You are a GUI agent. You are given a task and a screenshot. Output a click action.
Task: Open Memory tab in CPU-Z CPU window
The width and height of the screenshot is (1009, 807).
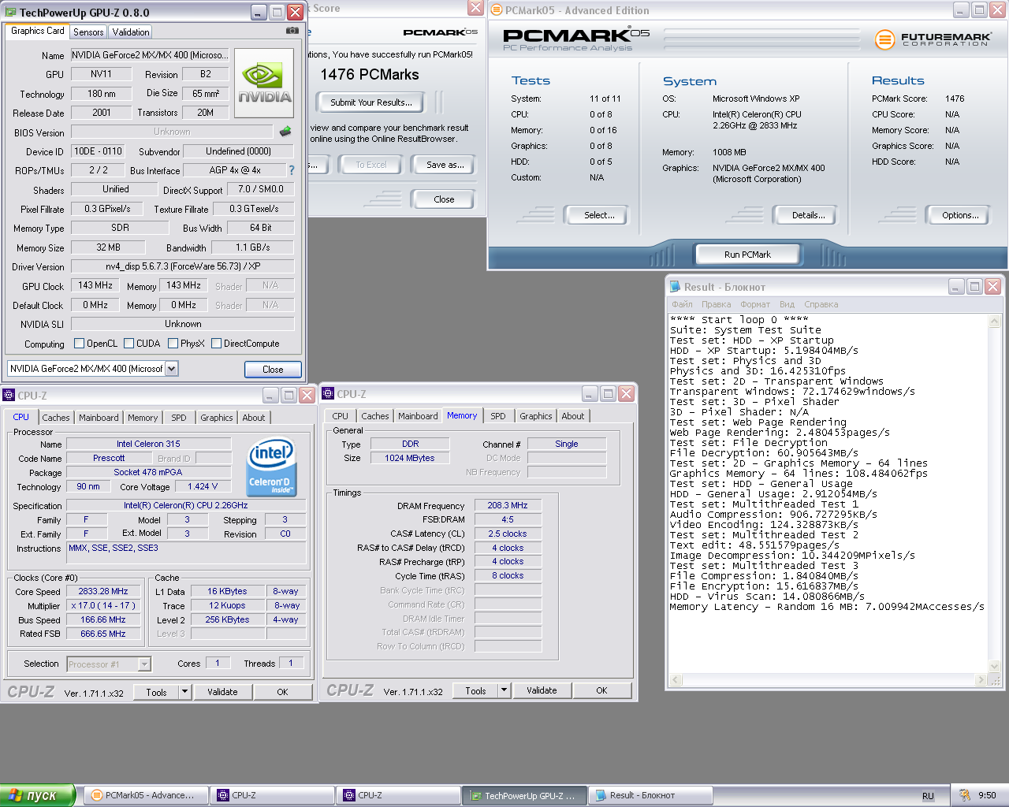(x=143, y=418)
